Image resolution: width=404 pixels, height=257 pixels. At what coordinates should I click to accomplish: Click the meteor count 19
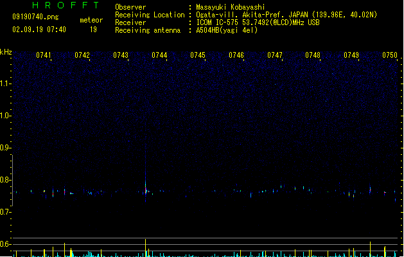coord(93,30)
